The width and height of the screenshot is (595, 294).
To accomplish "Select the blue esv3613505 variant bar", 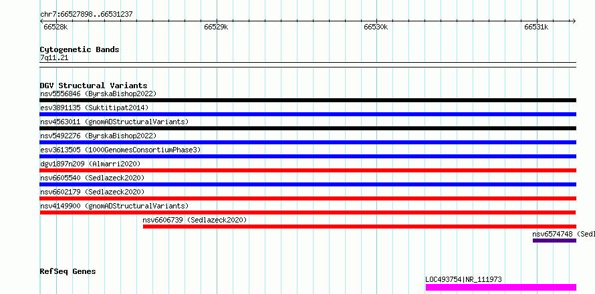I will point(308,156).
